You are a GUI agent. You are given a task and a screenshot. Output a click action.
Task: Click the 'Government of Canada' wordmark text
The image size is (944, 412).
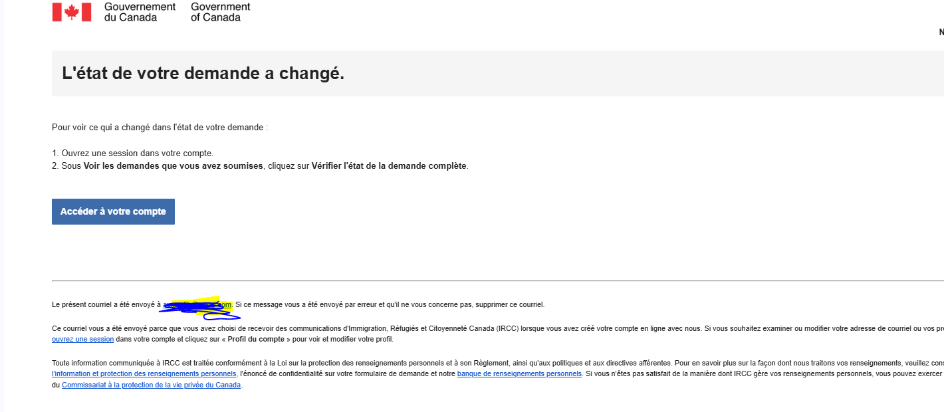221,12
